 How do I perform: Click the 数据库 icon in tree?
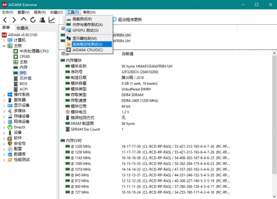pyautogui.click(x=10, y=154)
